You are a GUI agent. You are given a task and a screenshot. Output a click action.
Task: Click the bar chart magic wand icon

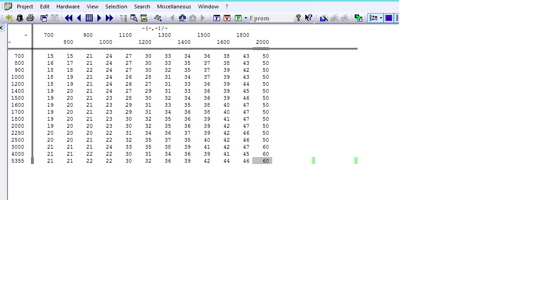click(324, 18)
